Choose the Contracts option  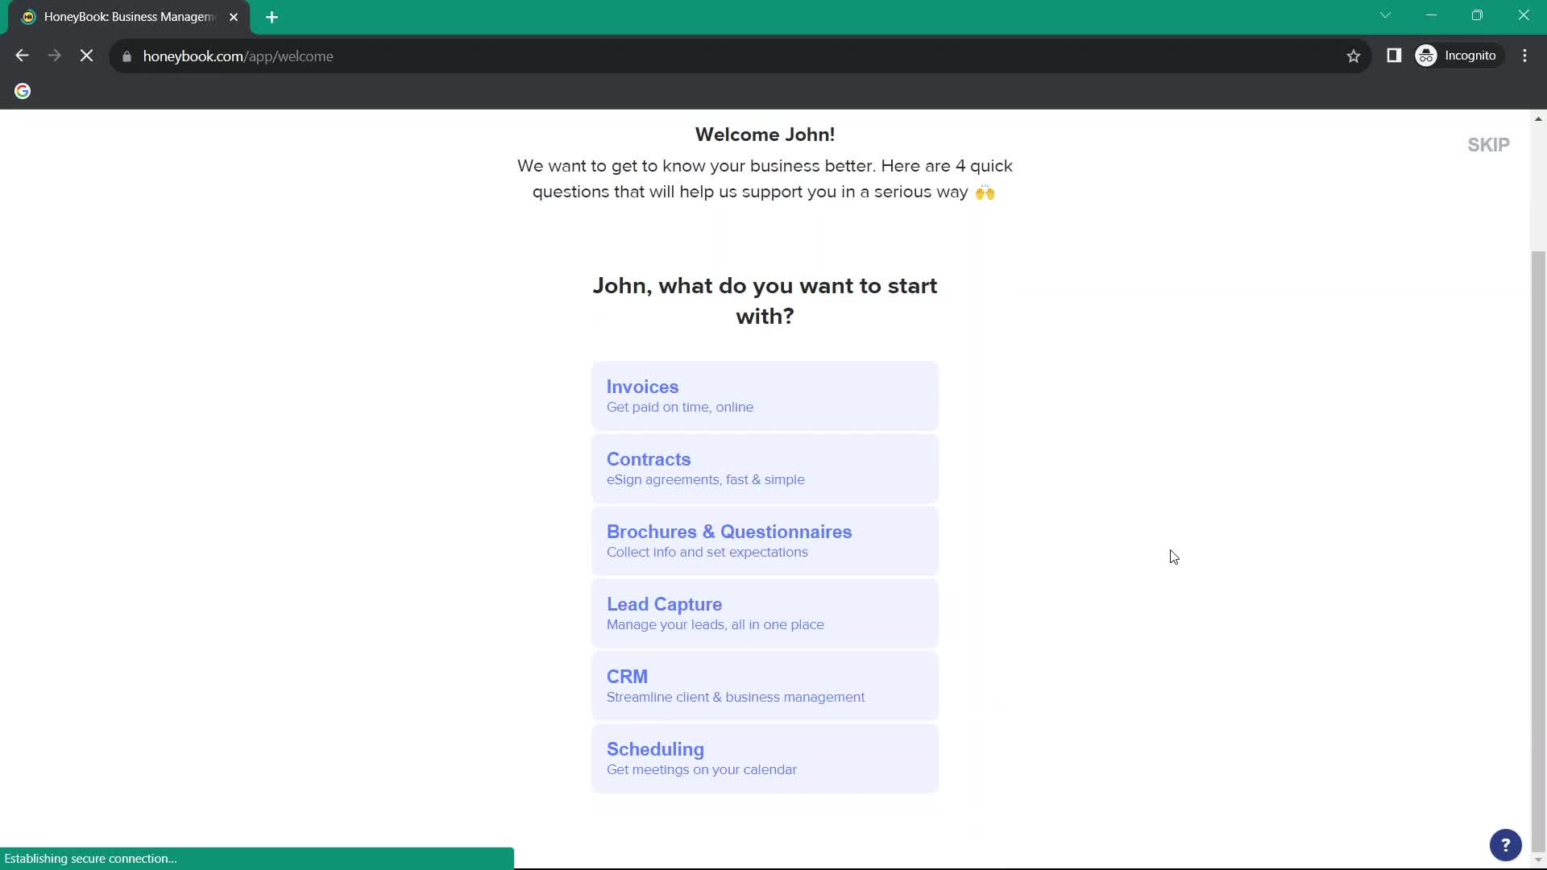coord(765,468)
